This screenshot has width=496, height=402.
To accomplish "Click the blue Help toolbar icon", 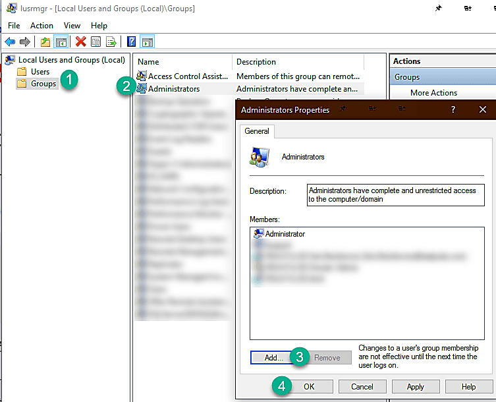I will [x=131, y=42].
